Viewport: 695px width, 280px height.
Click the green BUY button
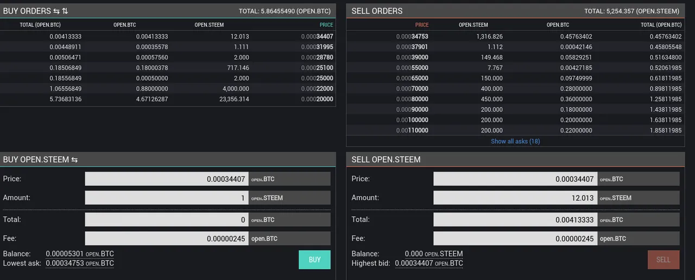314,259
